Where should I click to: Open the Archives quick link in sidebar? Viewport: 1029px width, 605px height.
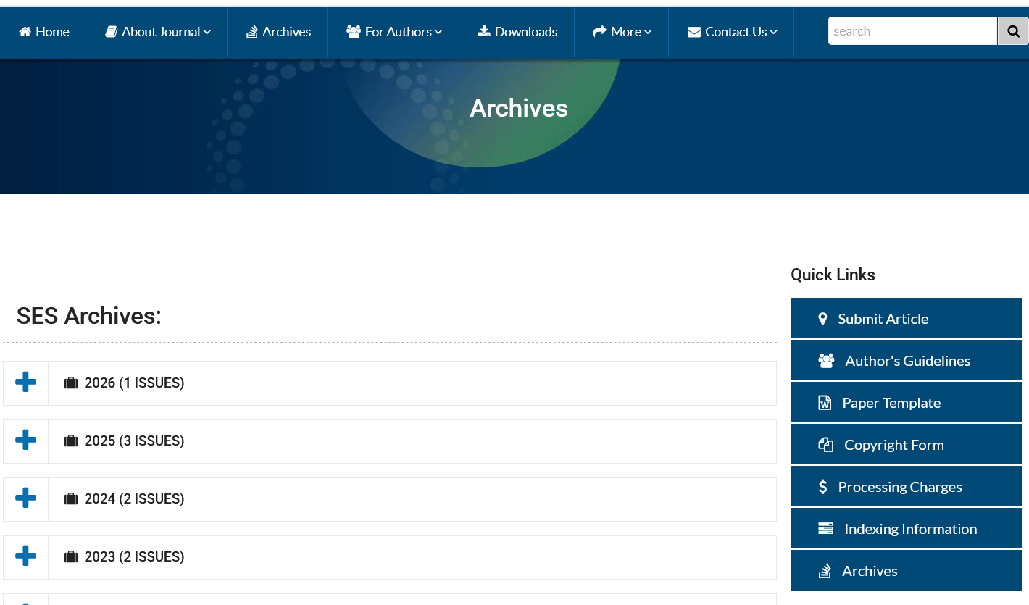(x=906, y=571)
